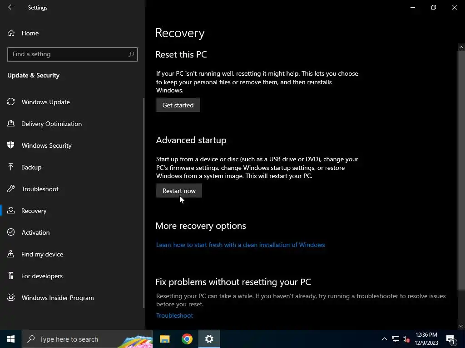
Task: Open the Troubleshoot link at the bottom
Action: pos(174,315)
